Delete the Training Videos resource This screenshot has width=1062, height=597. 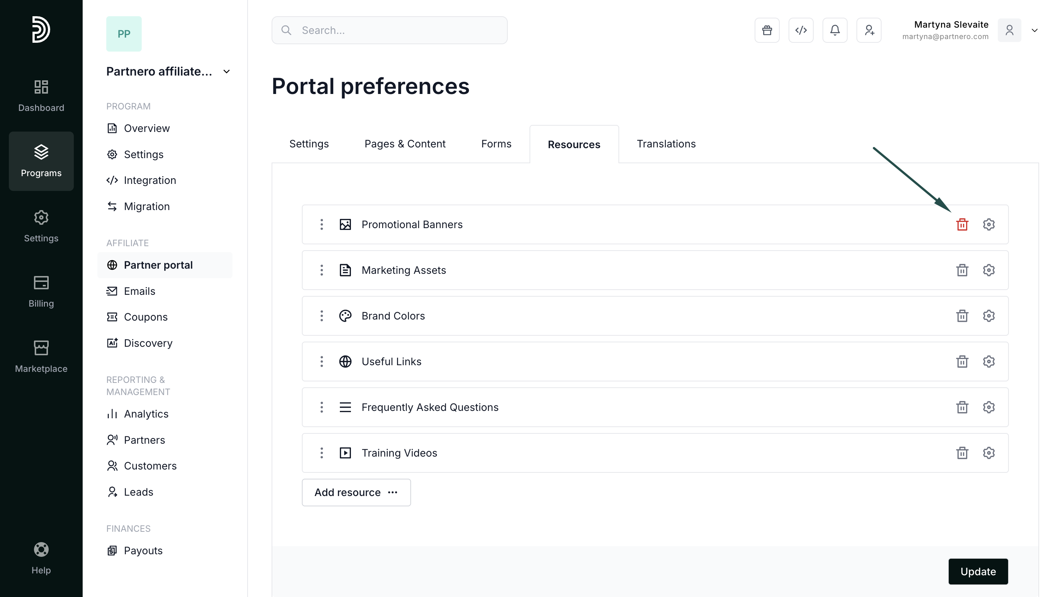[962, 453]
